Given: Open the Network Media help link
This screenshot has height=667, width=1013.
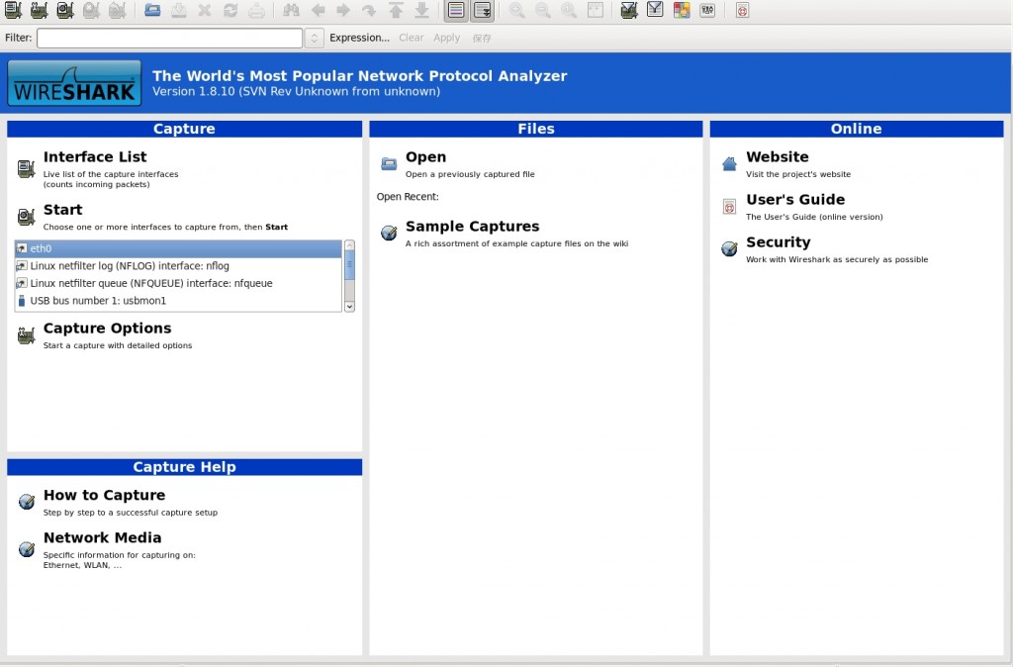Looking at the screenshot, I should pyautogui.click(x=102, y=537).
